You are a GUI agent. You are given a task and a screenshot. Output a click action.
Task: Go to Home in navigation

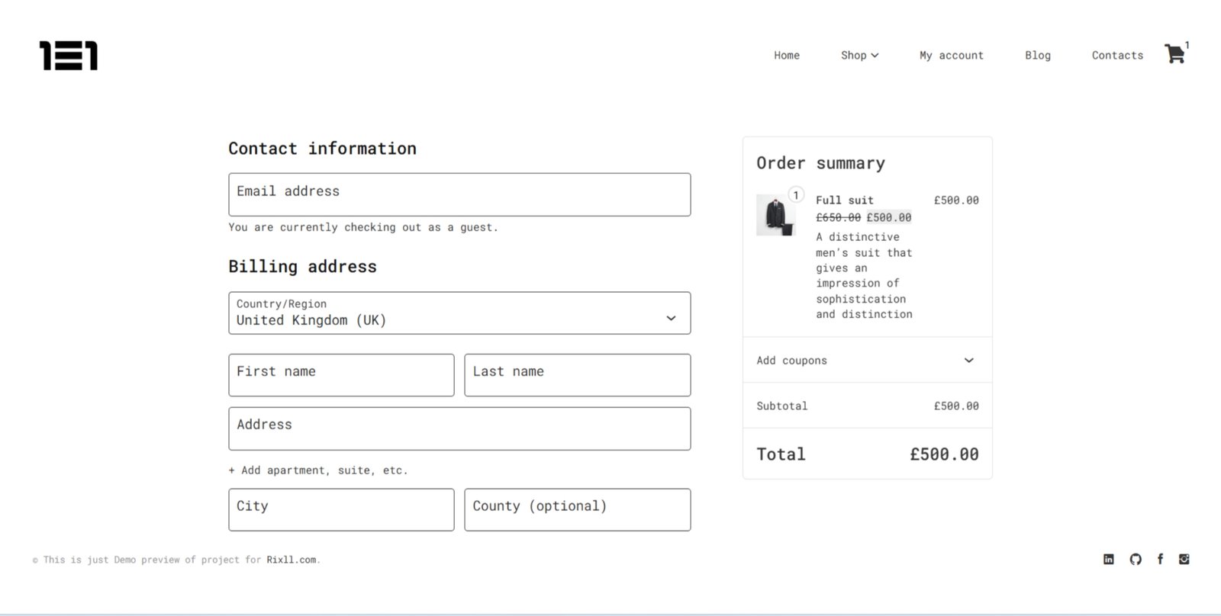point(787,56)
